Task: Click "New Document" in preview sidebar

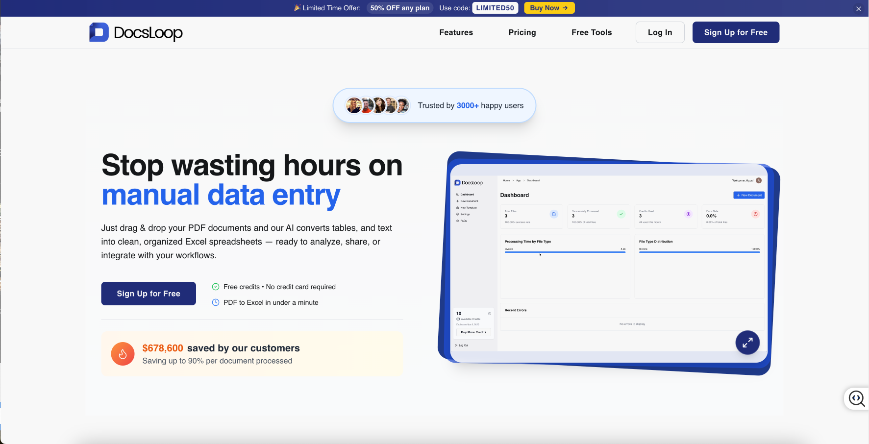Action: click(x=467, y=201)
